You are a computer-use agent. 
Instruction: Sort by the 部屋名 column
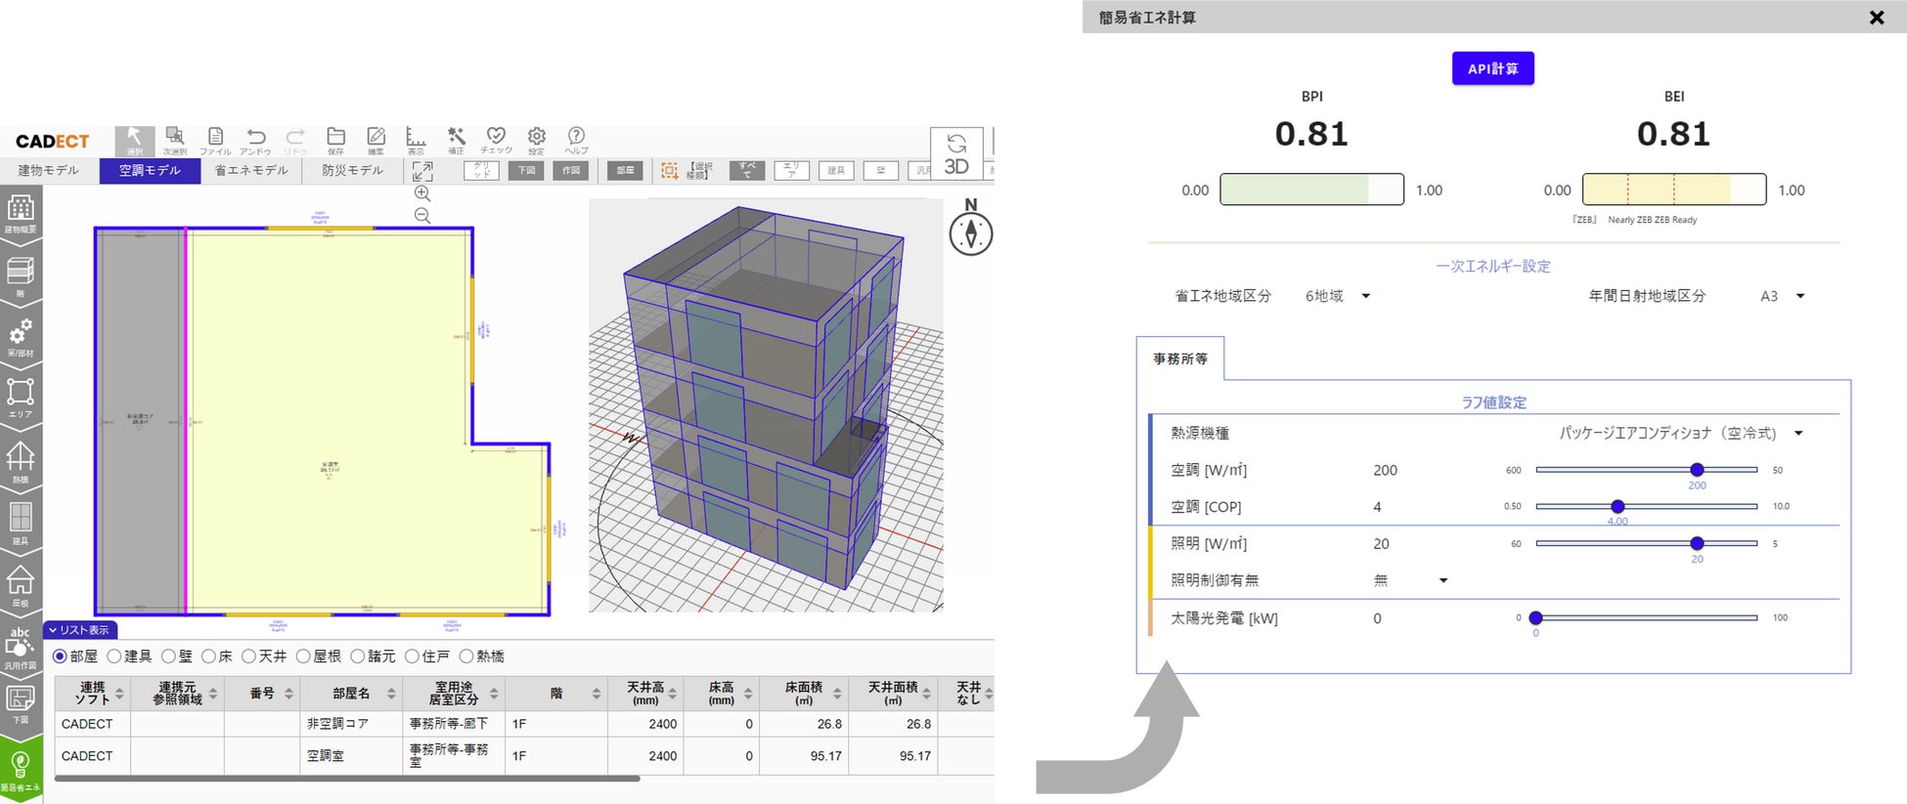coord(351,694)
